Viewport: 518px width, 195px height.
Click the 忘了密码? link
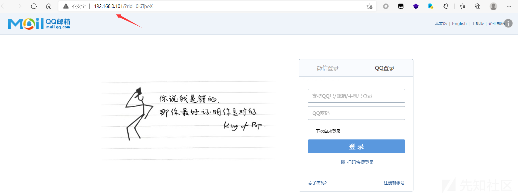click(317, 183)
